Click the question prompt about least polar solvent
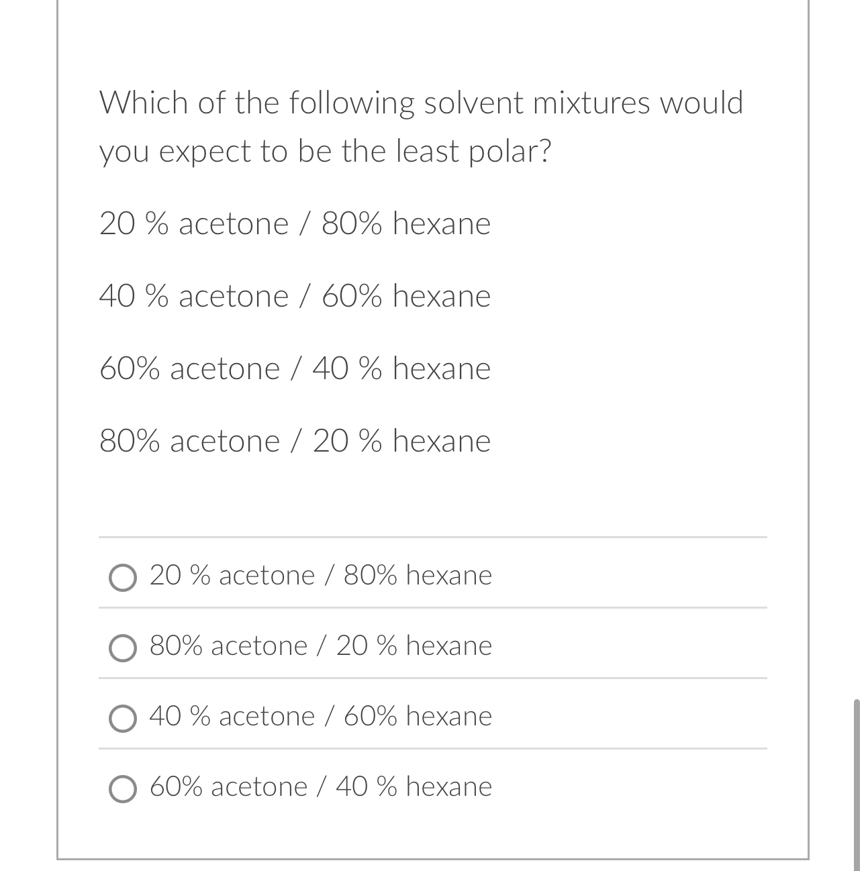866x871 pixels. [x=421, y=126]
